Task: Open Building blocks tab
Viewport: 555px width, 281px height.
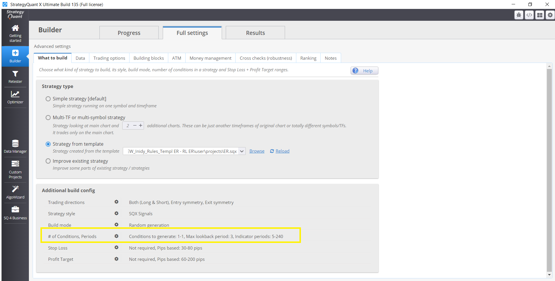Action: click(x=149, y=58)
